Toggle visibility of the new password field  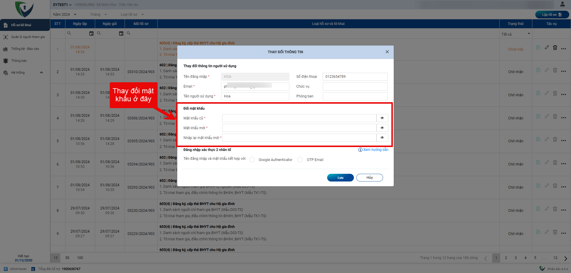[x=382, y=128]
